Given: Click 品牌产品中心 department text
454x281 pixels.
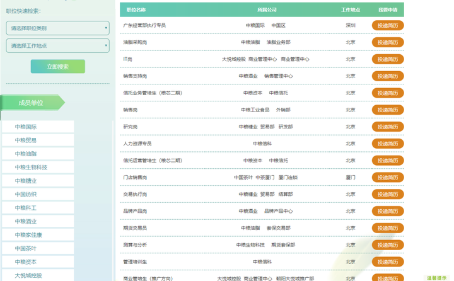Looking at the screenshot, I should (278, 211).
